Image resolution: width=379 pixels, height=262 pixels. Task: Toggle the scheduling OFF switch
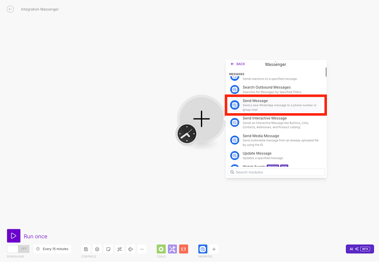(x=18, y=249)
